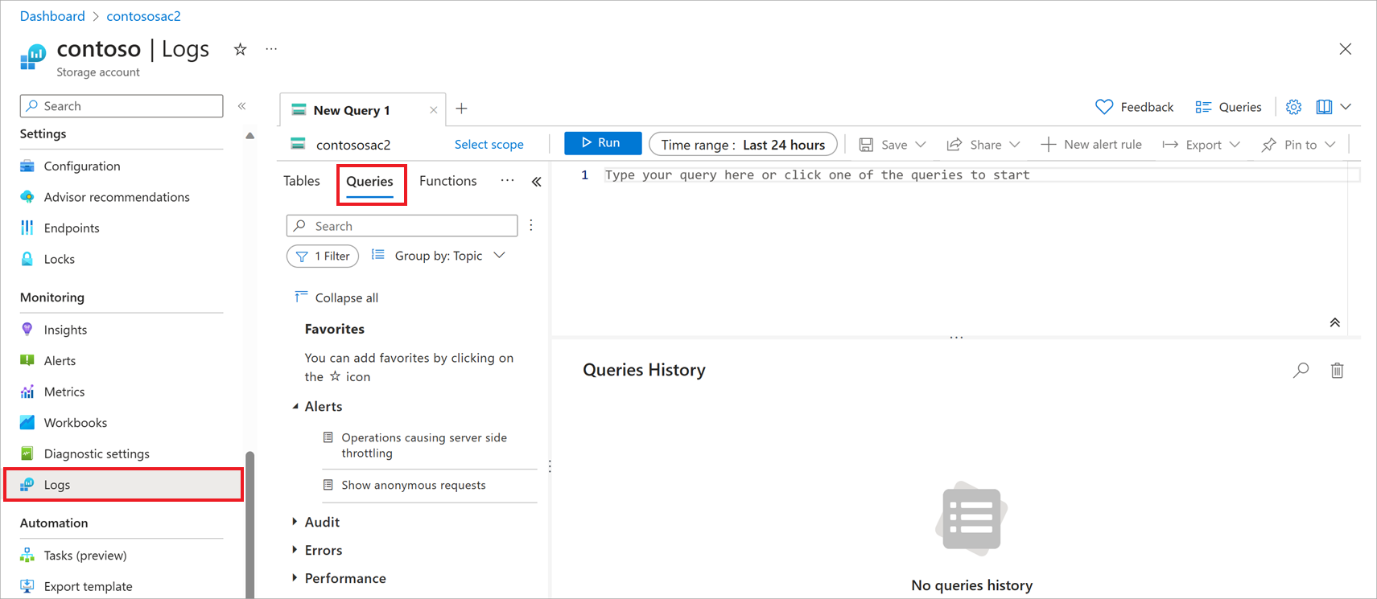The height and width of the screenshot is (599, 1377).
Task: Open the ellipsis menu beside page title
Action: point(271,49)
